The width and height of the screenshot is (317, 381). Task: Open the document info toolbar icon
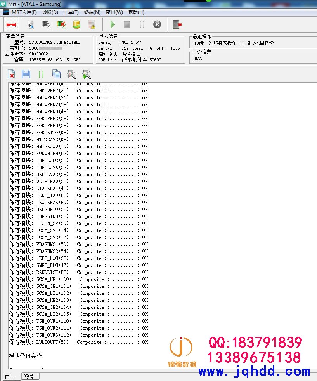[x=30, y=24]
